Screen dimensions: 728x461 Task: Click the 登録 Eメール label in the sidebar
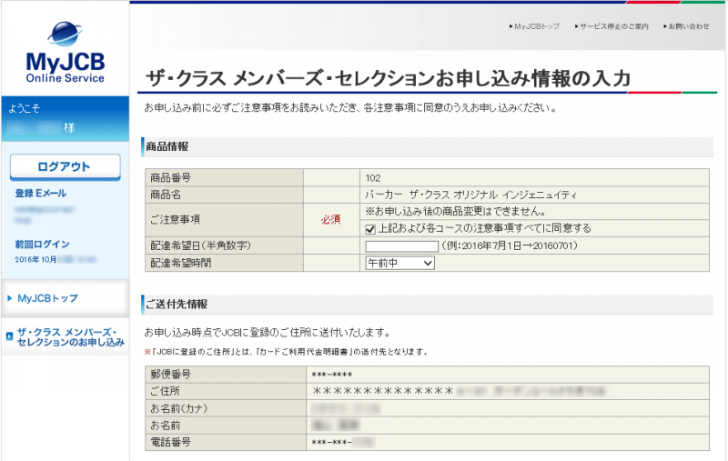point(41,194)
